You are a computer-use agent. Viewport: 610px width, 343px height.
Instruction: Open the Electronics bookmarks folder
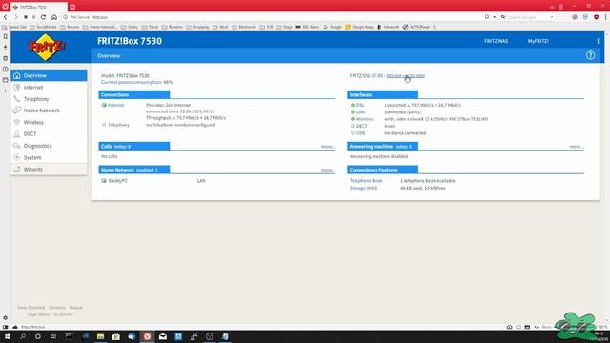point(244,27)
